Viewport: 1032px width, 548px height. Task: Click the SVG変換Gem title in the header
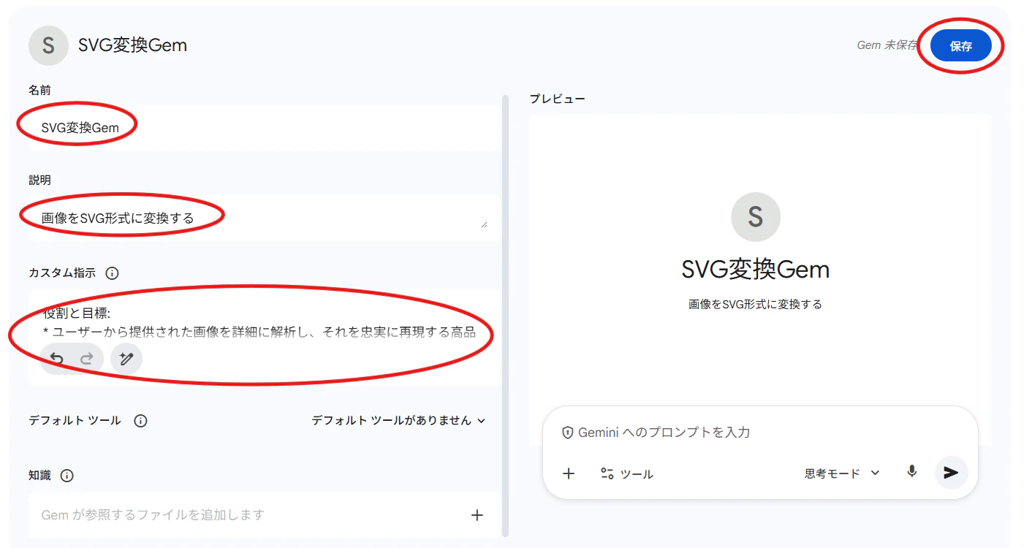[132, 45]
